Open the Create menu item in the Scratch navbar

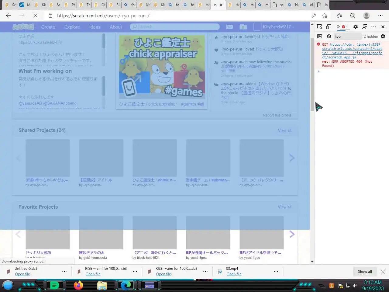point(48,27)
